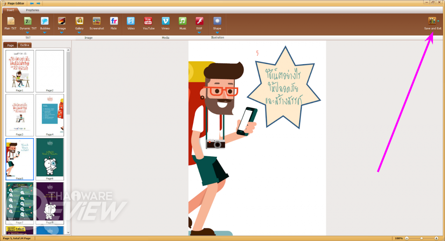Open the Image dropdown arrow

point(62,33)
